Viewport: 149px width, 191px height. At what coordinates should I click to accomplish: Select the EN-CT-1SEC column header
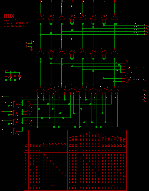(80, 140)
